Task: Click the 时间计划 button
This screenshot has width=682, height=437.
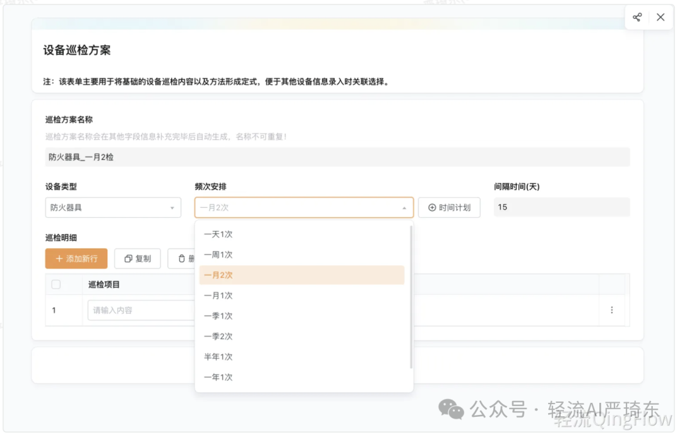Action: (449, 207)
